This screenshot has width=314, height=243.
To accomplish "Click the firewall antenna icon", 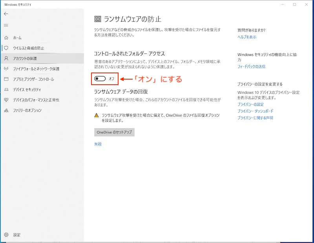I will pyautogui.click(x=6, y=69).
